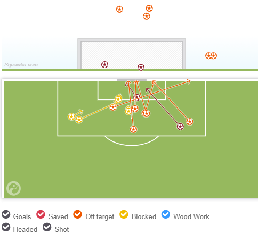The height and width of the screenshot is (242, 258).
Task: Click the Squawka logo on the pitch corner
Action: tap(13, 188)
